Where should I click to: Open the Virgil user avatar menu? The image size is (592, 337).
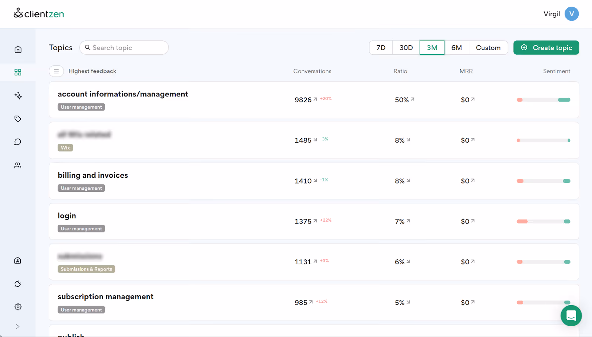click(x=571, y=14)
